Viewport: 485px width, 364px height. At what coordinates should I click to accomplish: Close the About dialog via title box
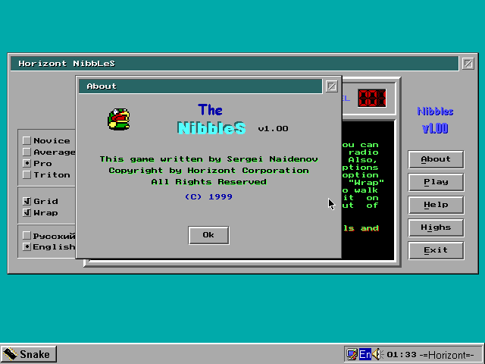coord(332,86)
